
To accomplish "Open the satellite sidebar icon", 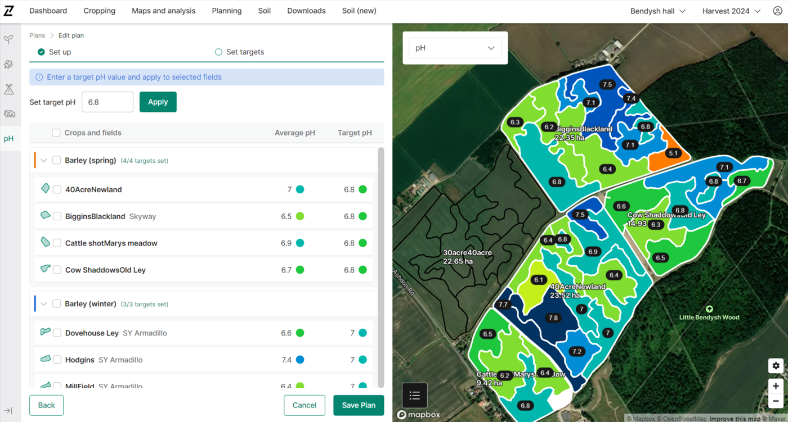I will 8,65.
